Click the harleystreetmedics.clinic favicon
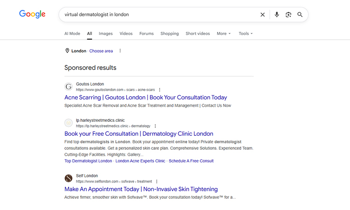 [69, 123]
